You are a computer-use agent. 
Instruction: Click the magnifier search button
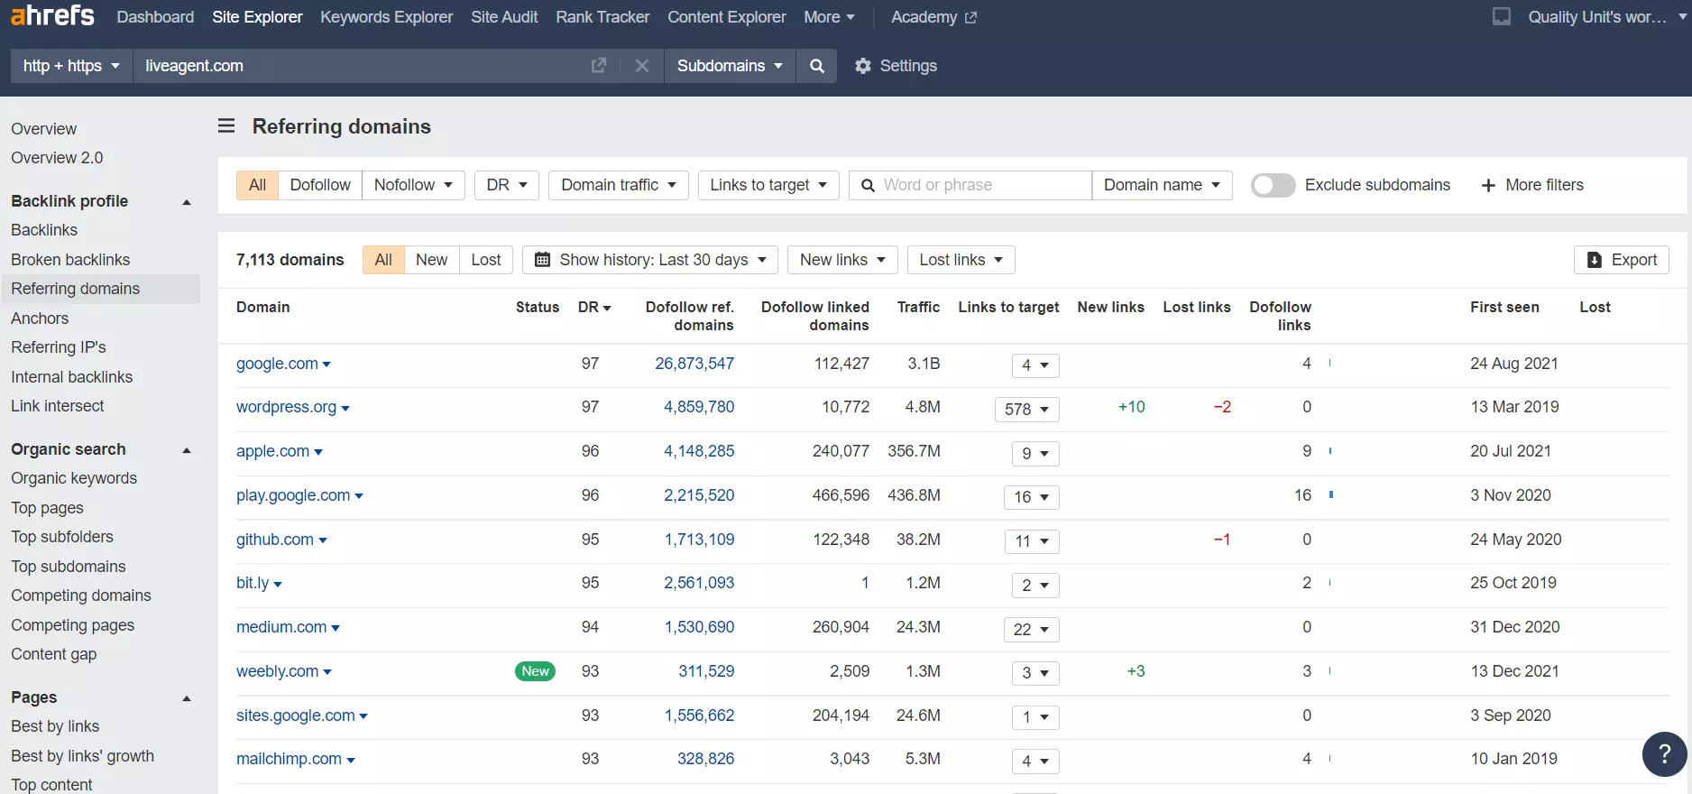[816, 66]
